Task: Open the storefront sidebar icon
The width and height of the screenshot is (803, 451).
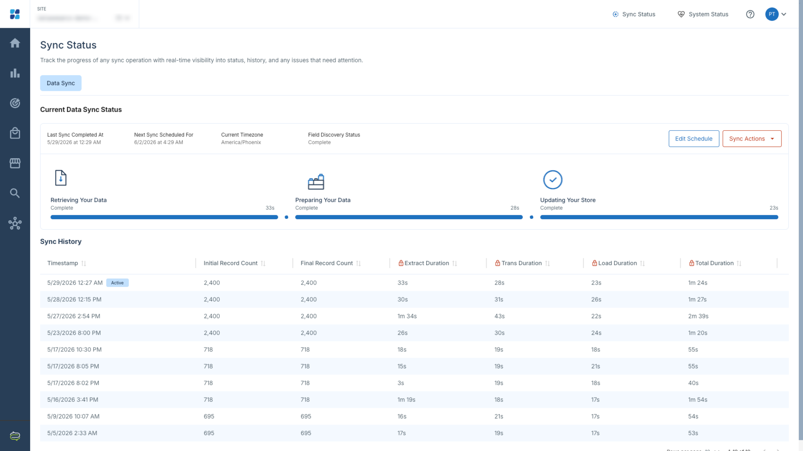Action: click(15, 163)
